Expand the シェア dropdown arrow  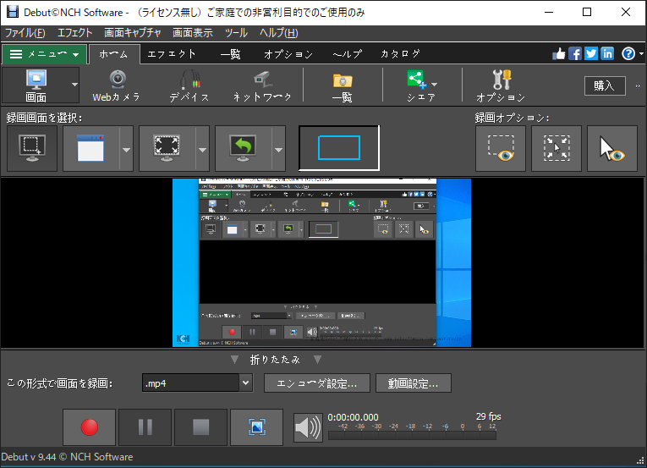point(434,85)
